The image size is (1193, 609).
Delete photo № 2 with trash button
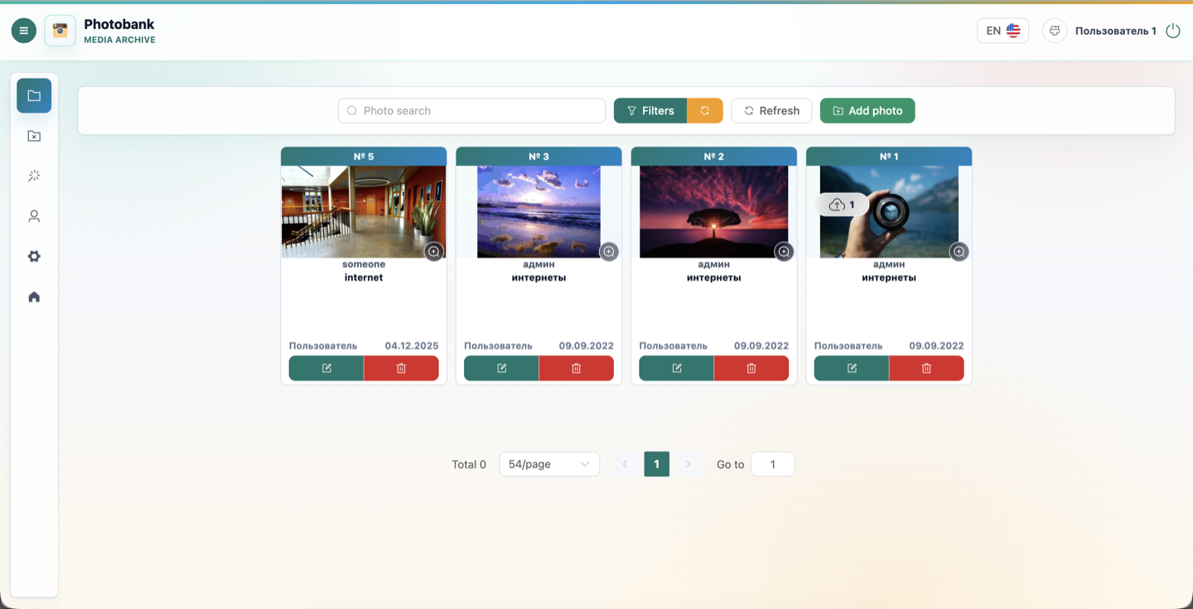pyautogui.click(x=751, y=368)
